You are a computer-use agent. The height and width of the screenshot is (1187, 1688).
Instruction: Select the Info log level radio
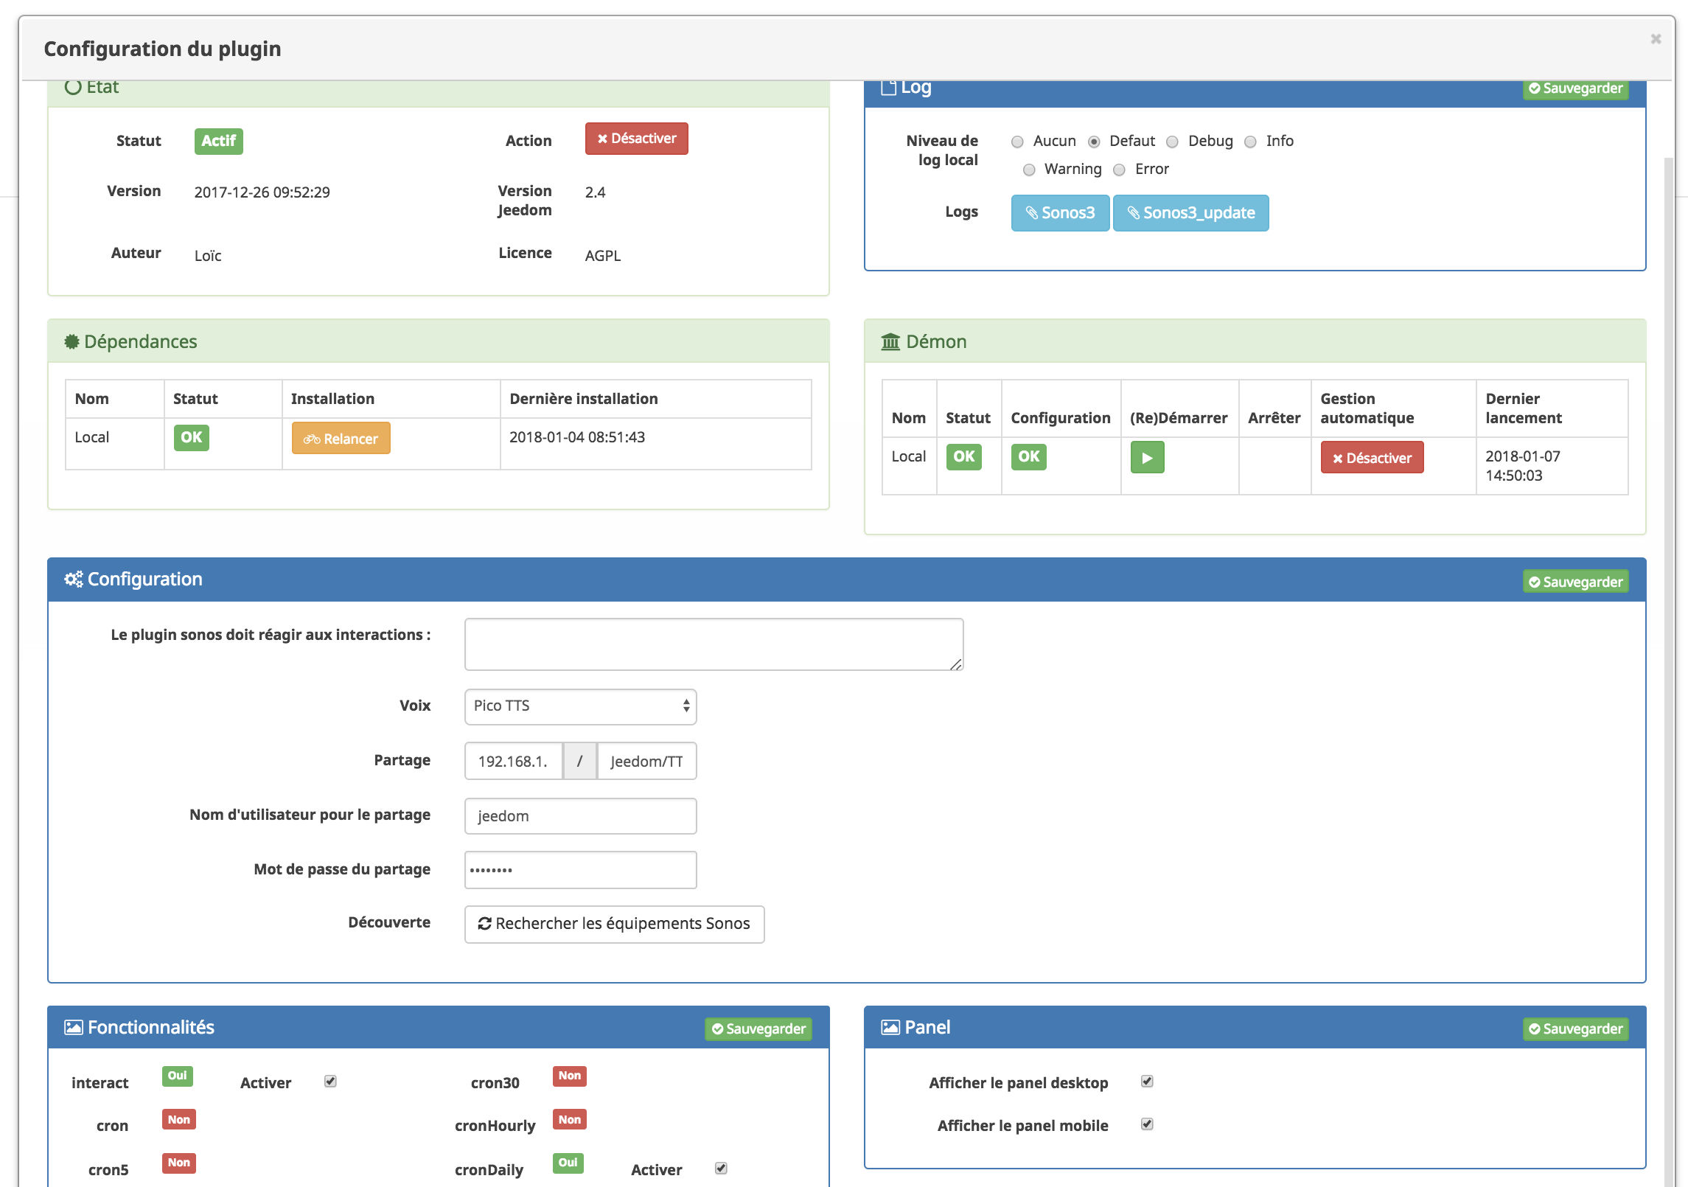[x=1250, y=142]
